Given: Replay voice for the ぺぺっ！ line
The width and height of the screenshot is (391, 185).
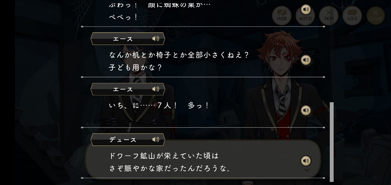Looking at the screenshot, I should tap(306, 10).
